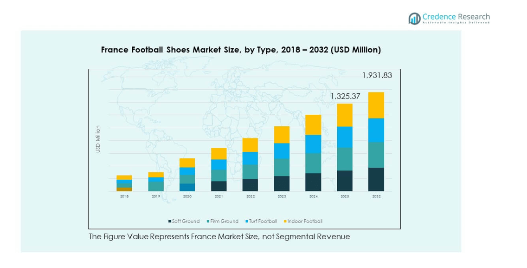Click the 1,931.83 data label

(x=377, y=75)
